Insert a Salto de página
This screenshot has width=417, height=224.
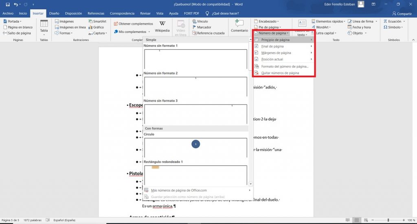coord(17,33)
